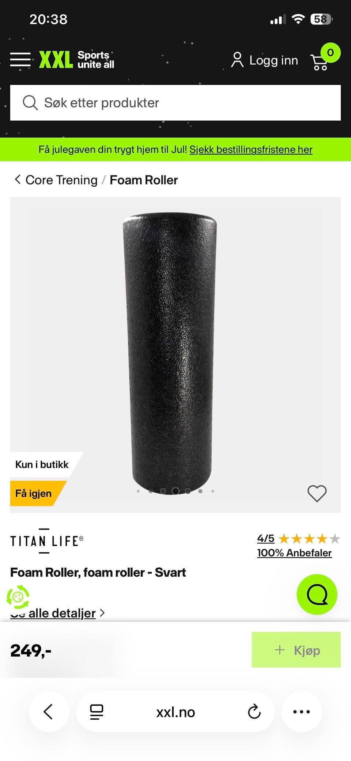Open the 100% Anbefaler reviews link

(x=294, y=553)
